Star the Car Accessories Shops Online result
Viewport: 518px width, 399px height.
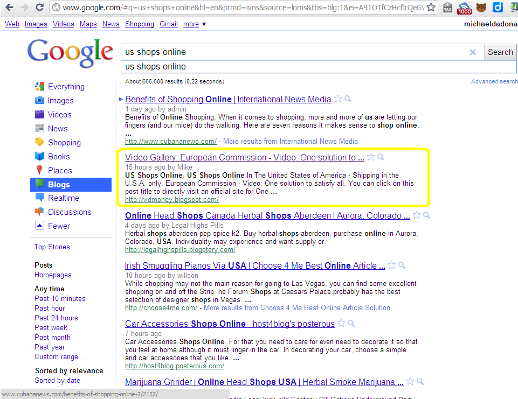tap(341, 323)
